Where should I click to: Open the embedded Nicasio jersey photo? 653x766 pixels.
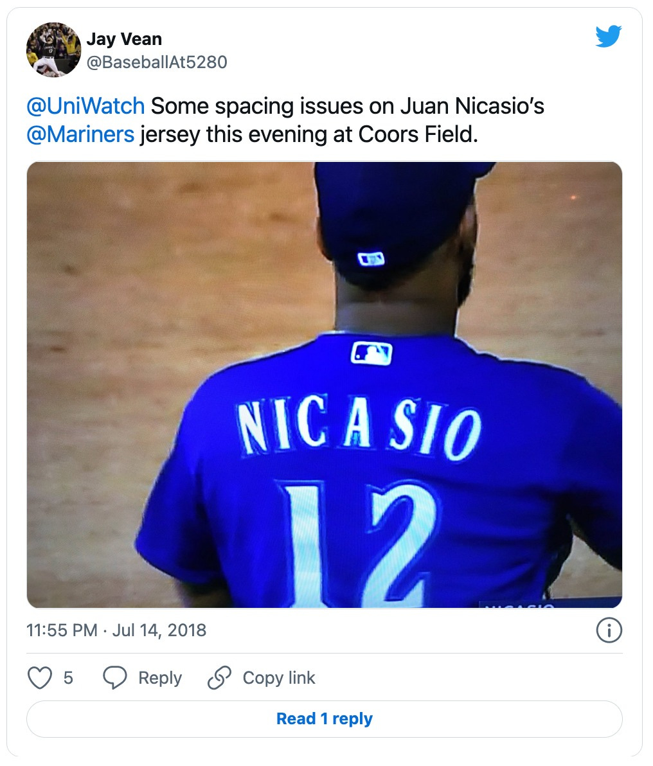pos(325,386)
